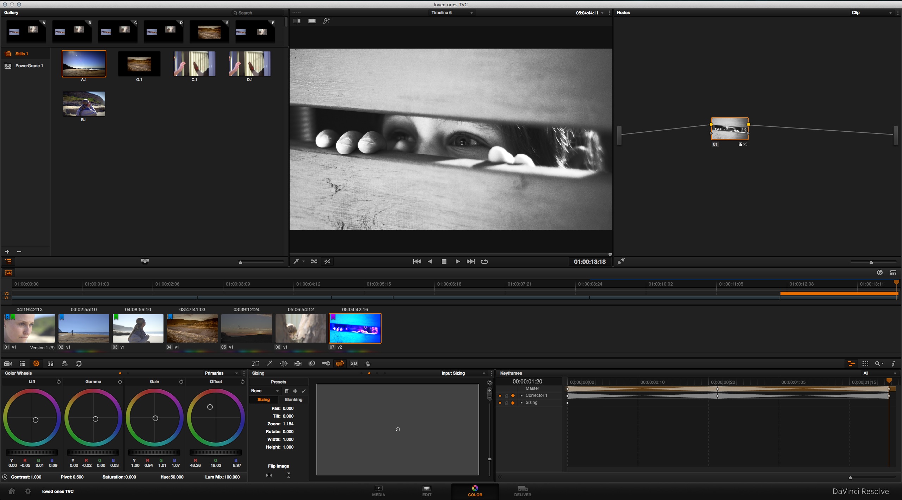The height and width of the screenshot is (500, 902).
Task: Enable keyframing on the Sizing track
Action: coord(513,403)
